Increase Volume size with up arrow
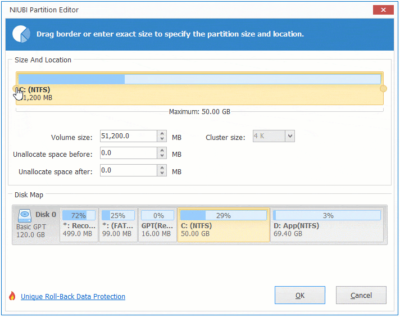The width and height of the screenshot is (400, 317). click(x=162, y=133)
